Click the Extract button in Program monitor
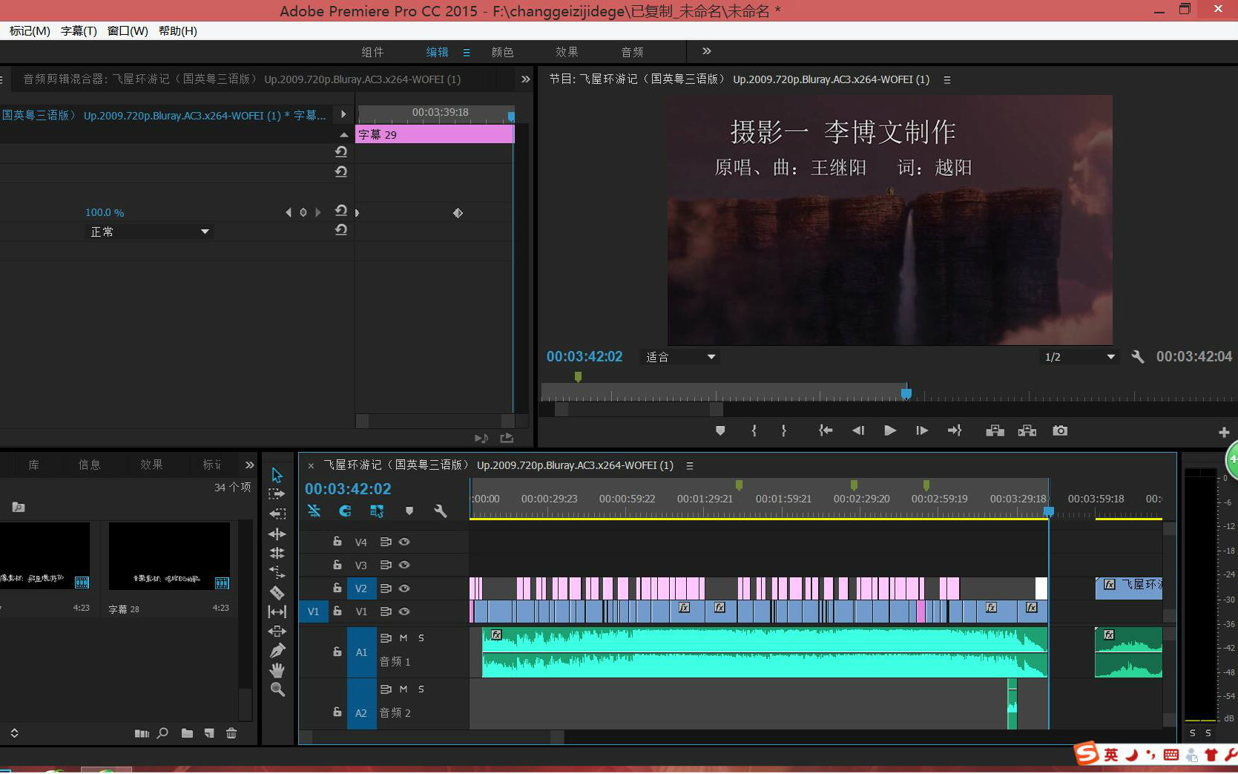 (1027, 430)
